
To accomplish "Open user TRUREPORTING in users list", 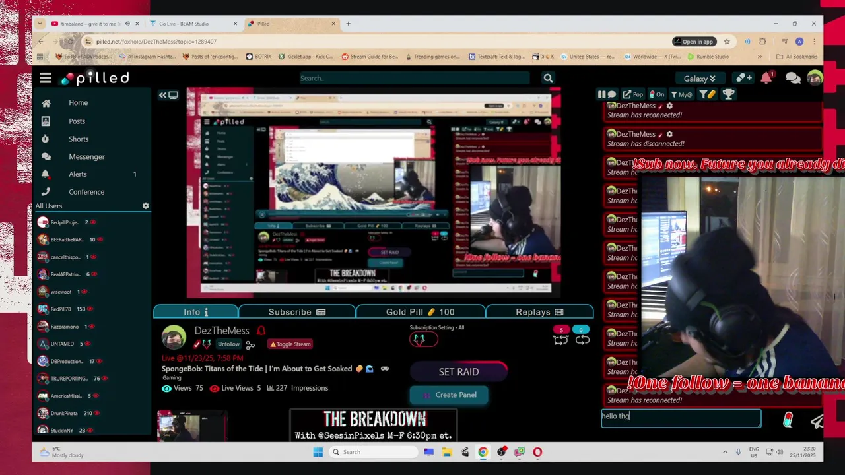I will coord(69,379).
